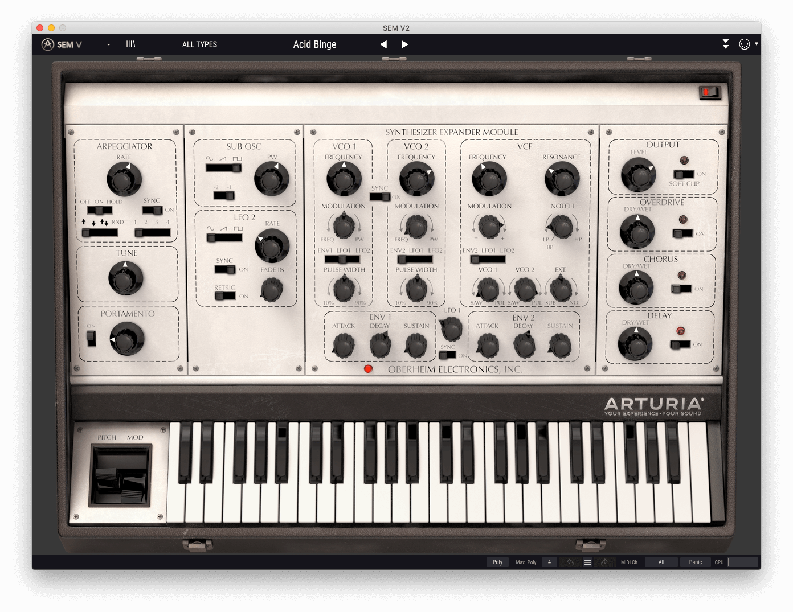Click the VCF Notch LP/HP knob
The image size is (793, 612).
(562, 227)
